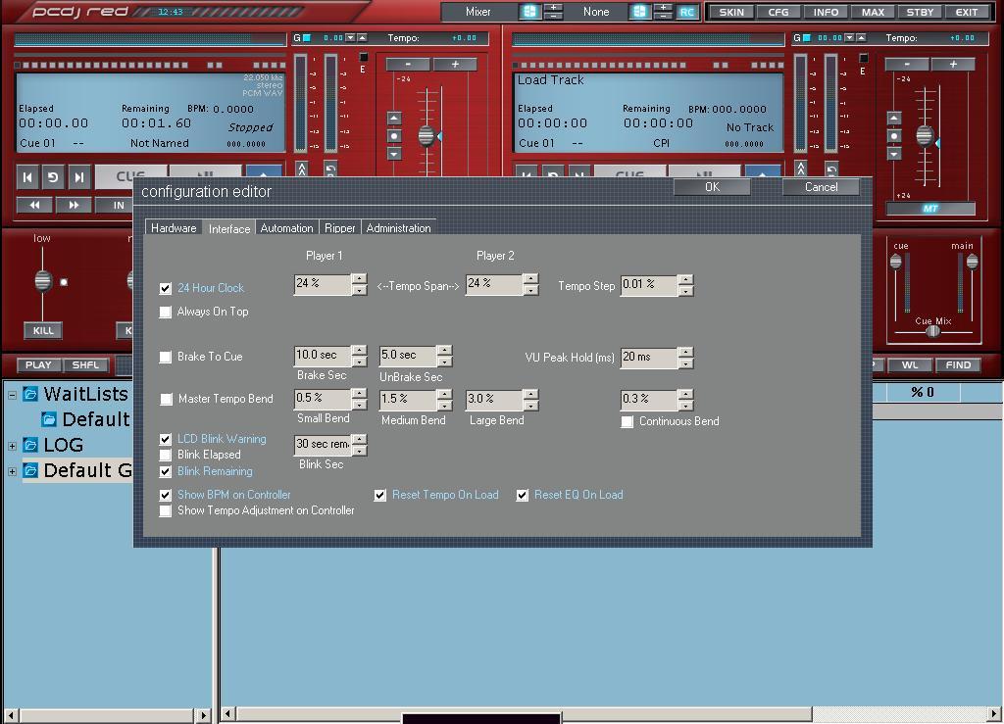Check Master Tempo Bend
The width and height of the screenshot is (1004, 724).
[166, 399]
